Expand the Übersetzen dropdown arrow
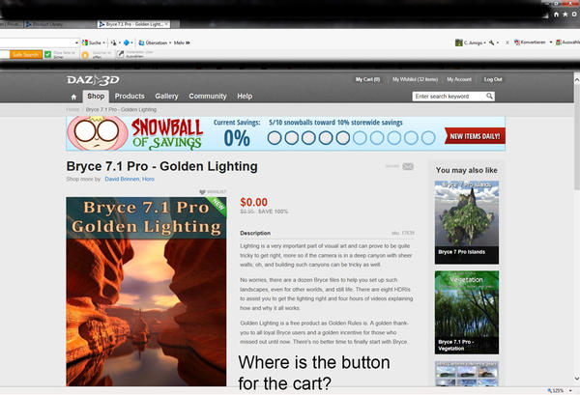 tap(170, 42)
